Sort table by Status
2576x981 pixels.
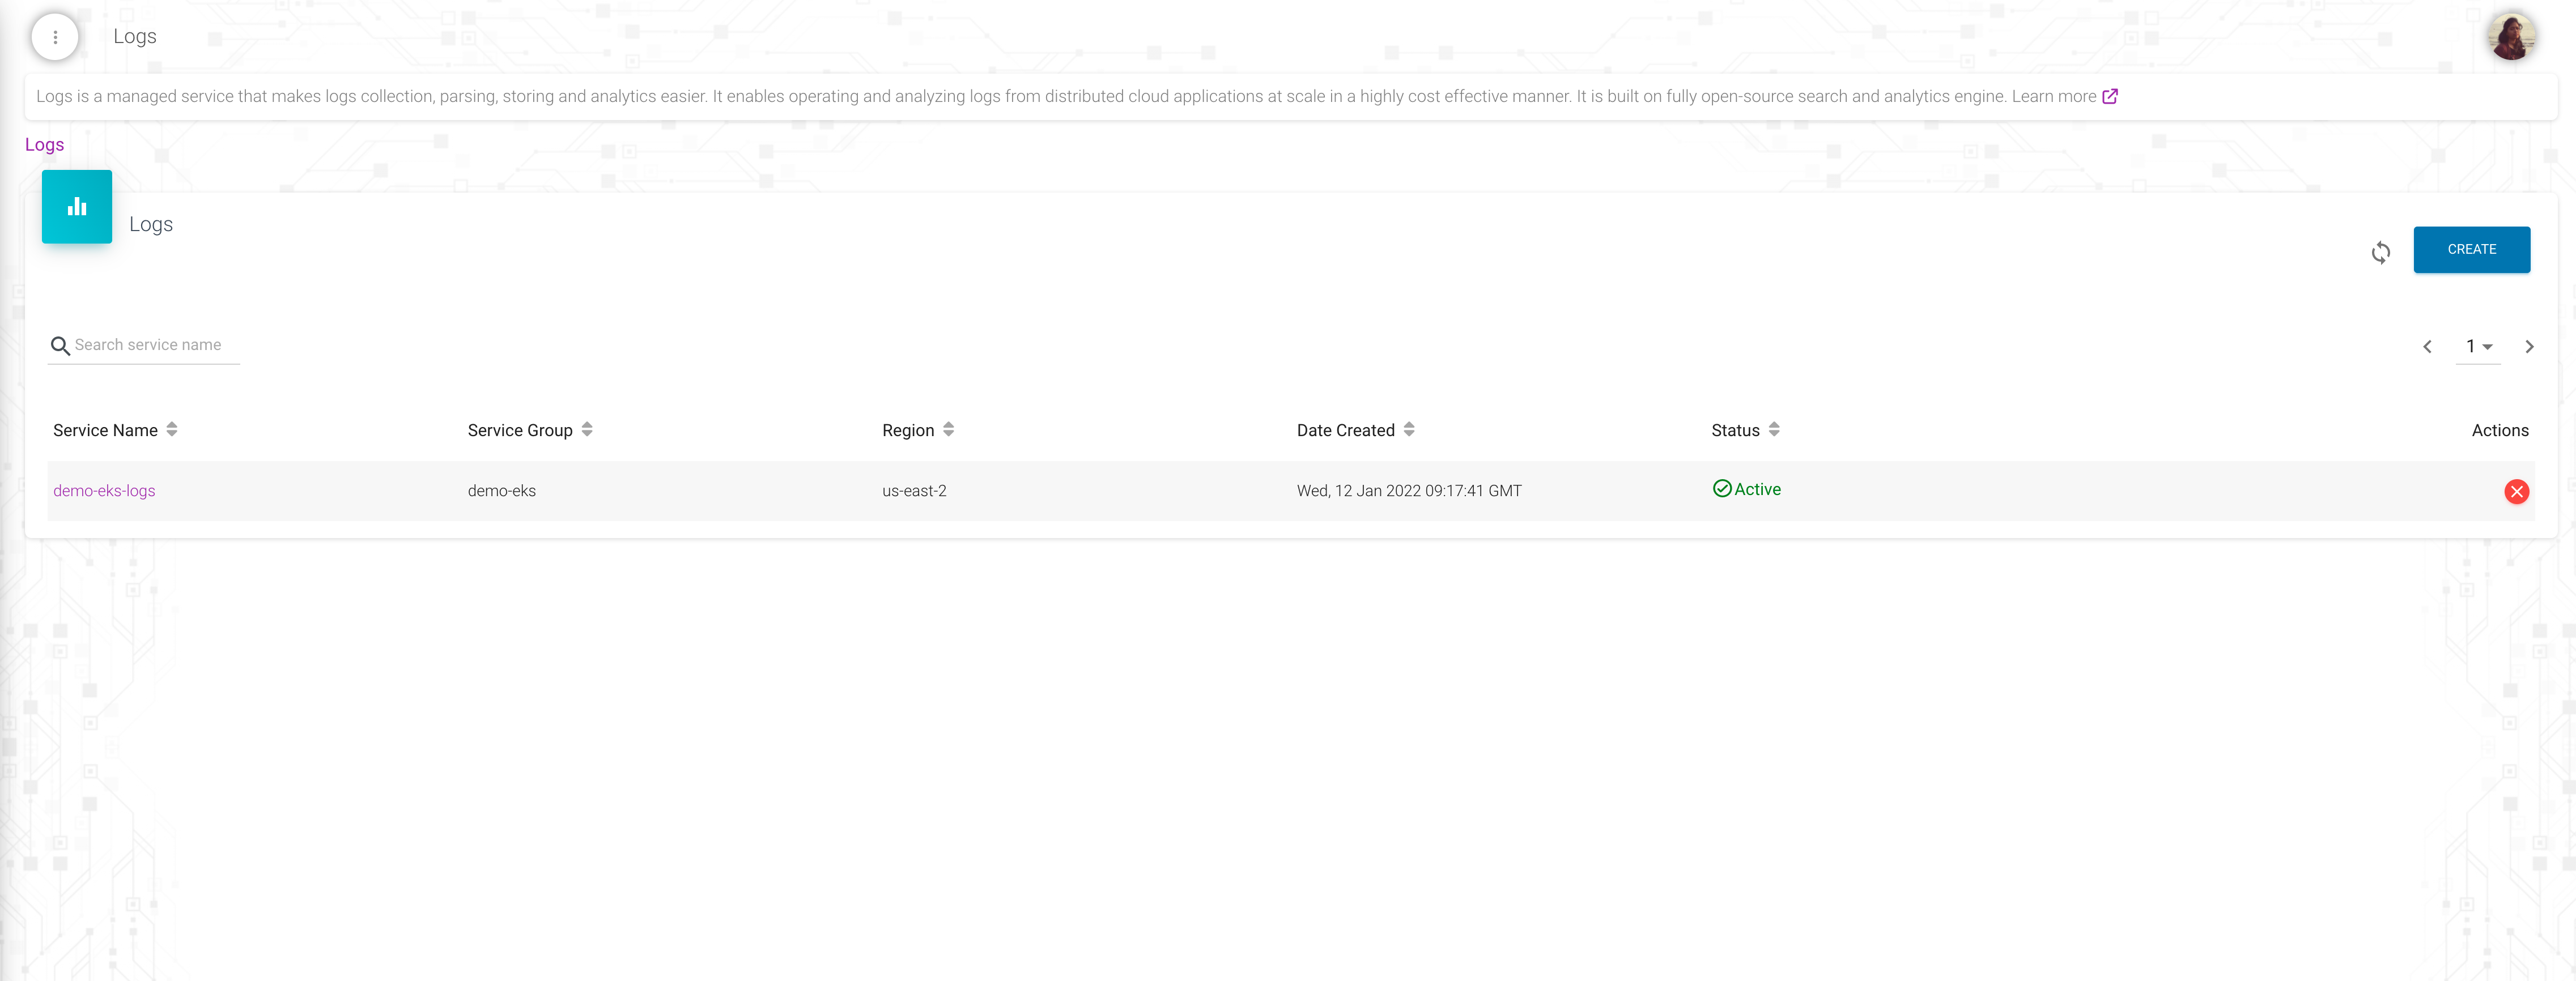tap(1774, 429)
